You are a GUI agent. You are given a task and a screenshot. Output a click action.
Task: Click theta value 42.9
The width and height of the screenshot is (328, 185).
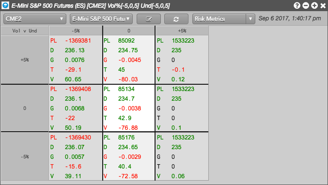point(125,118)
